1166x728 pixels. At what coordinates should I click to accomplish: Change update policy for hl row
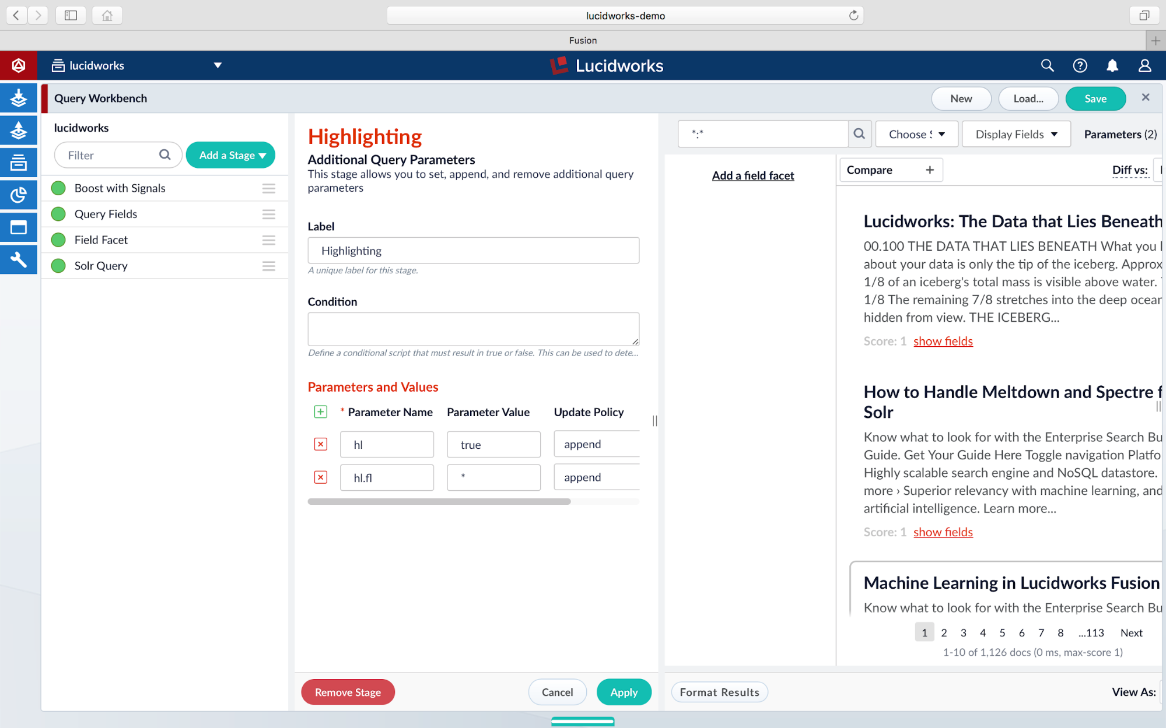(596, 444)
